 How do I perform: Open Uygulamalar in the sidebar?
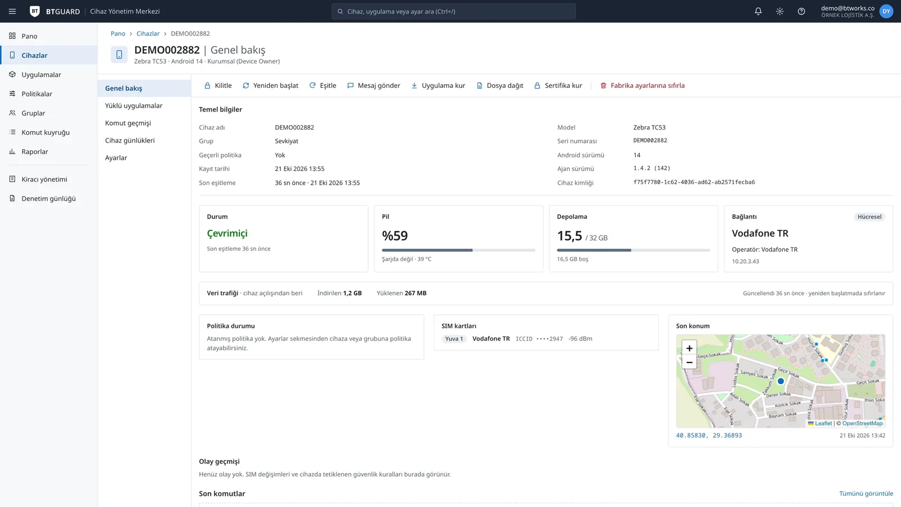pos(48,74)
